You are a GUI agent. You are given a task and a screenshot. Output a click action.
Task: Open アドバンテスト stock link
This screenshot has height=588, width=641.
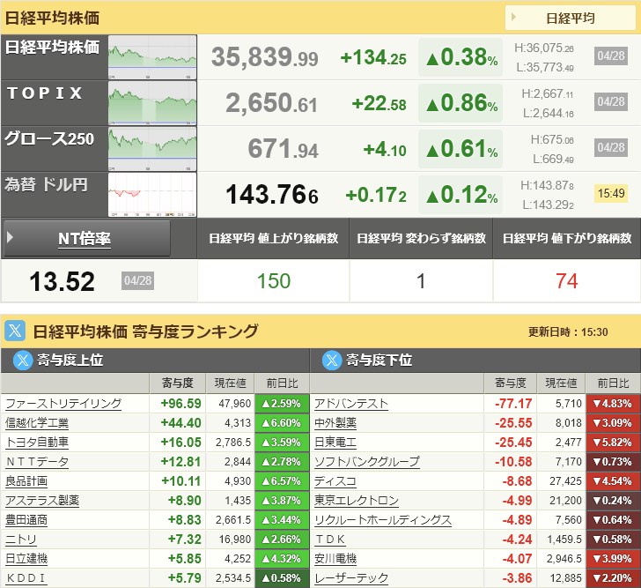coord(351,404)
